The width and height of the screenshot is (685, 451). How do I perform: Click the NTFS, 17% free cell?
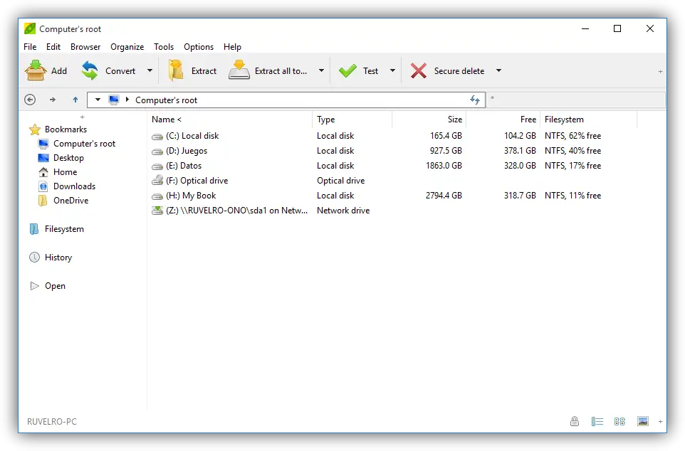[572, 166]
